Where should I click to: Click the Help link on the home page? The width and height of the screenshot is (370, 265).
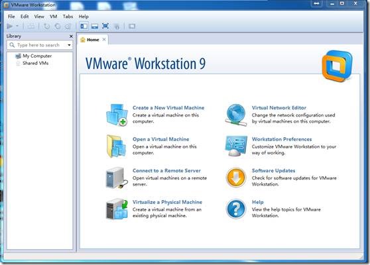258,202
